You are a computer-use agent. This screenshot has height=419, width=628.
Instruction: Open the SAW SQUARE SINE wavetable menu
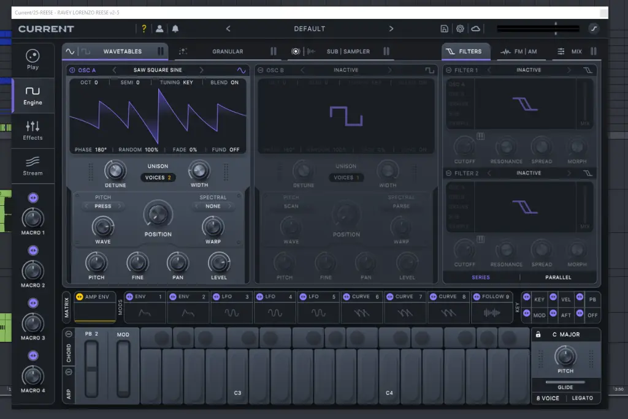[158, 70]
